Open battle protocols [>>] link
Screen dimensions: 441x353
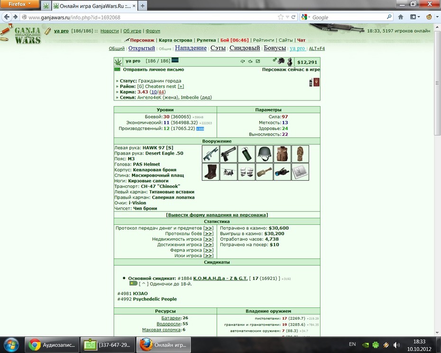pos(208,233)
